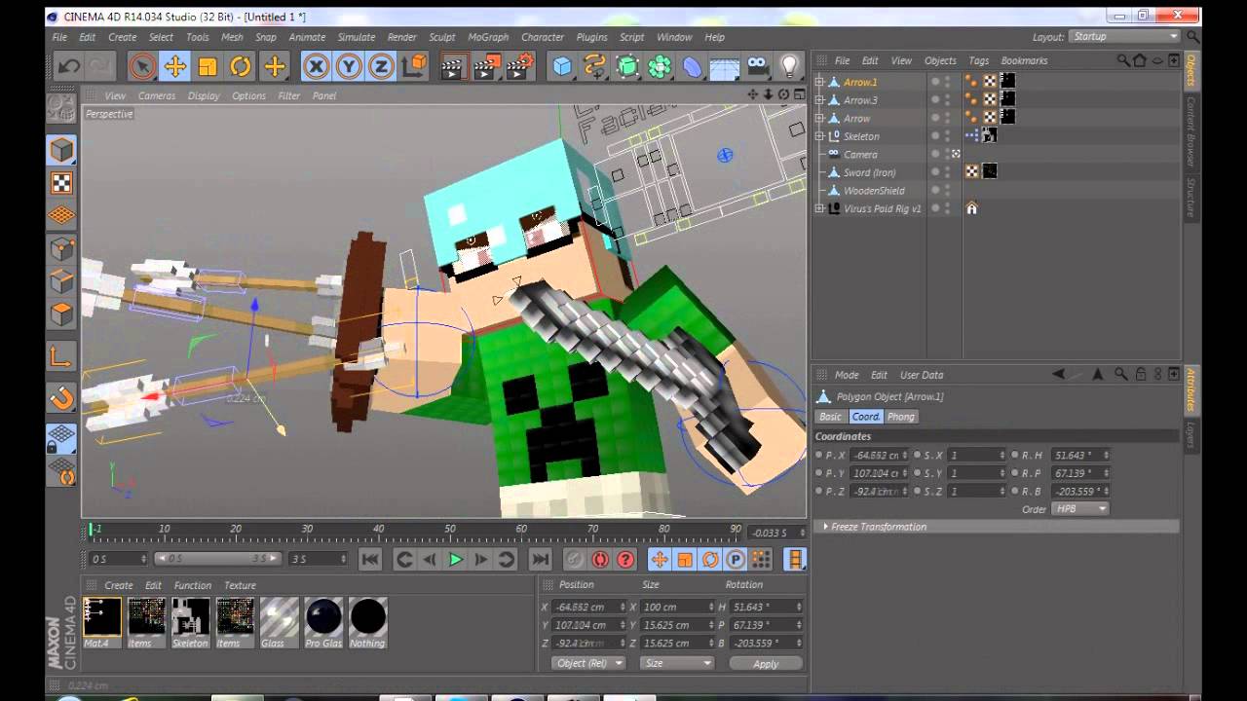
Task: Select the Live Selection tool
Action: click(x=142, y=66)
